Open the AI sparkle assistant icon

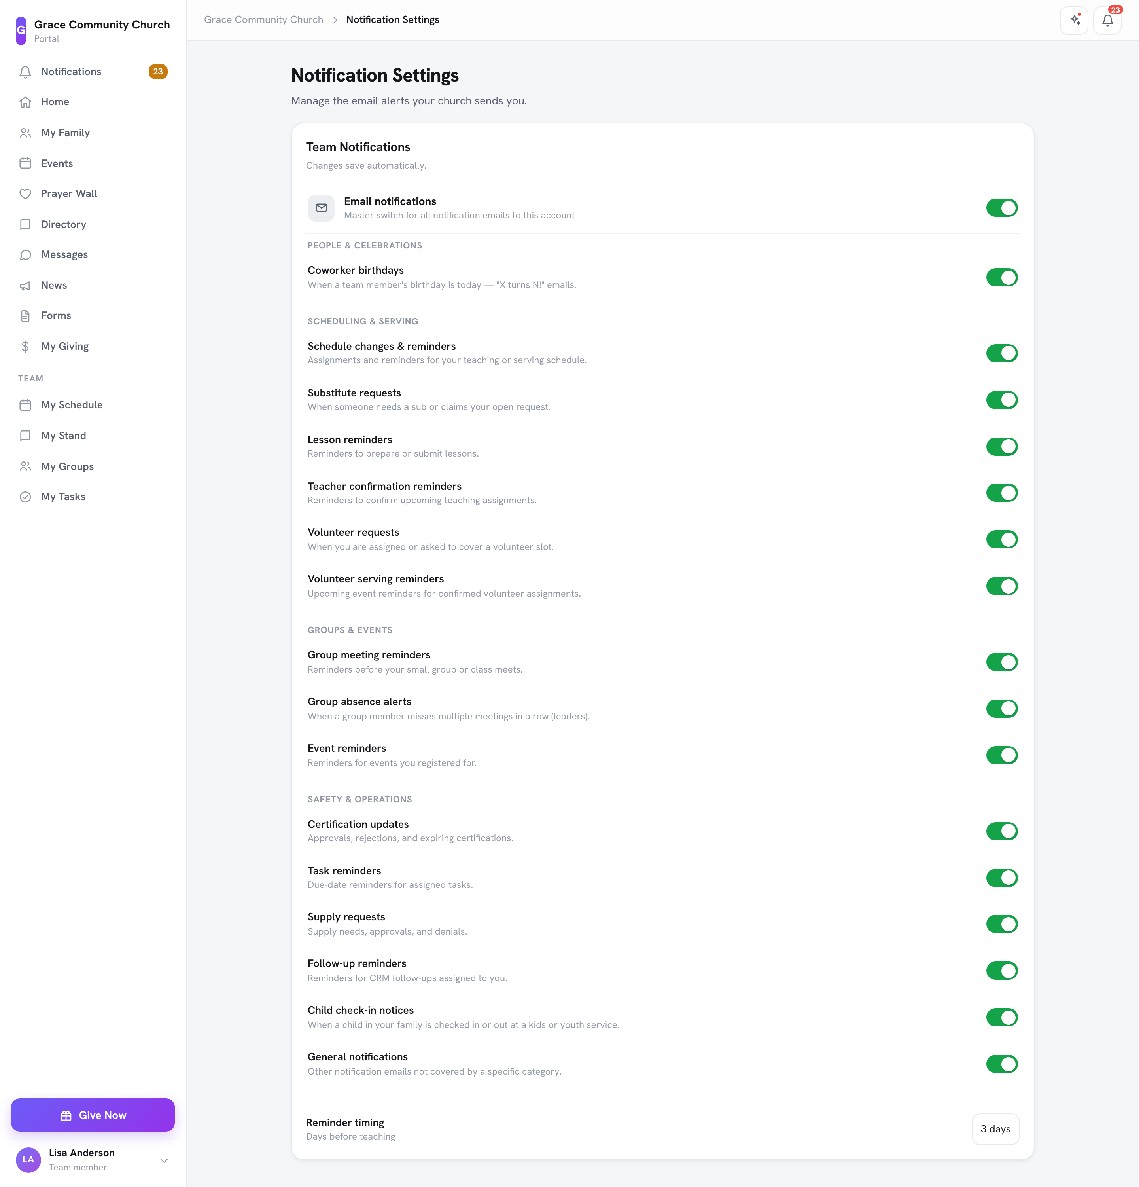pos(1074,20)
